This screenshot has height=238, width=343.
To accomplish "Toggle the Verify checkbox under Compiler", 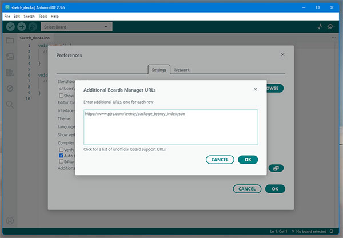I will pos(61,149).
